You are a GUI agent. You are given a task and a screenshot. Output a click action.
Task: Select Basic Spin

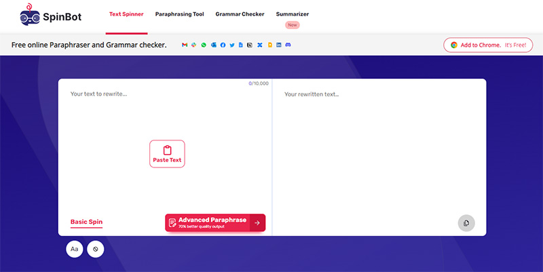pyautogui.click(x=87, y=222)
